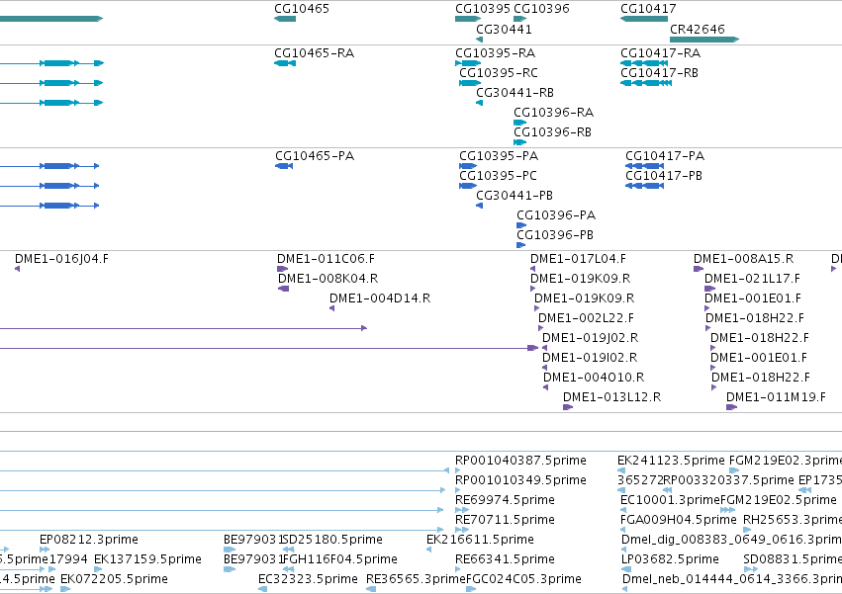
Task: Select transcript label CG10417-RA
Action: pos(661,53)
